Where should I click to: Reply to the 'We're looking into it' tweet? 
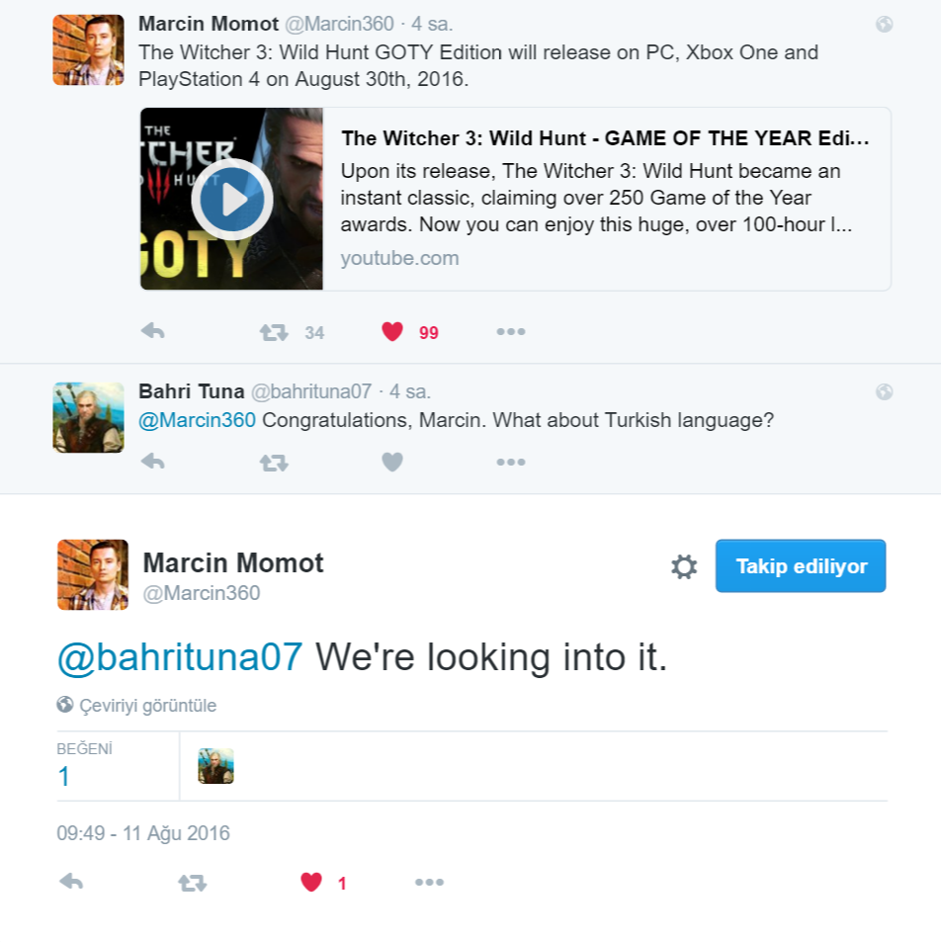(71, 882)
